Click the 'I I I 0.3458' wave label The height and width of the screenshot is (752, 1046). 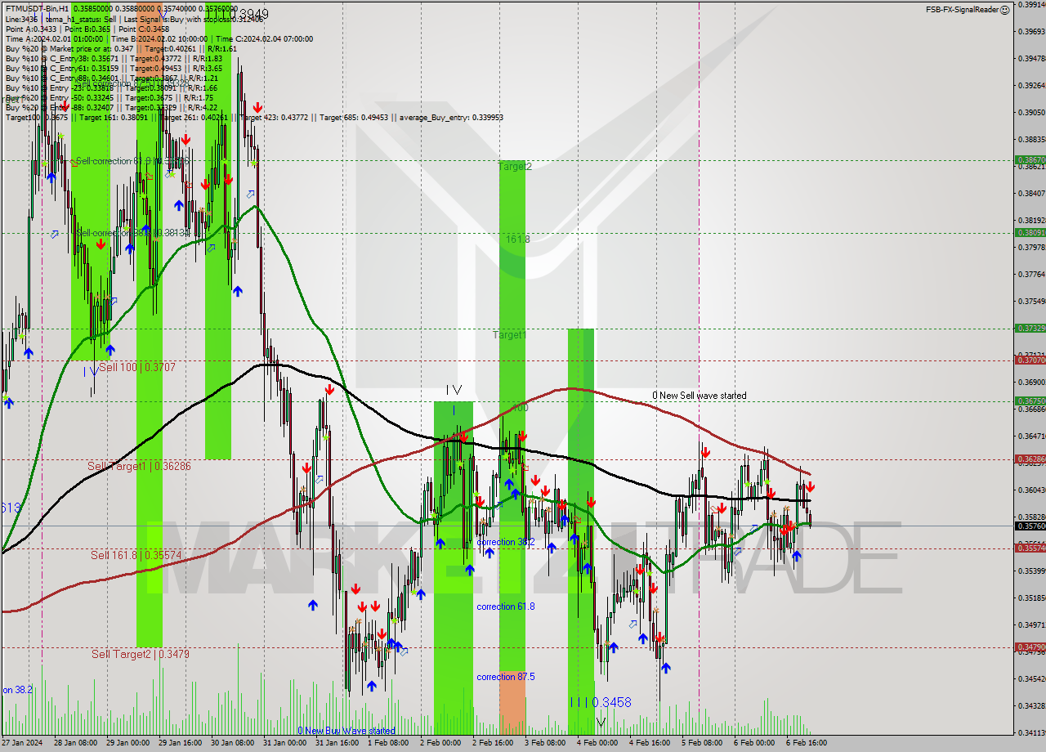tap(601, 702)
